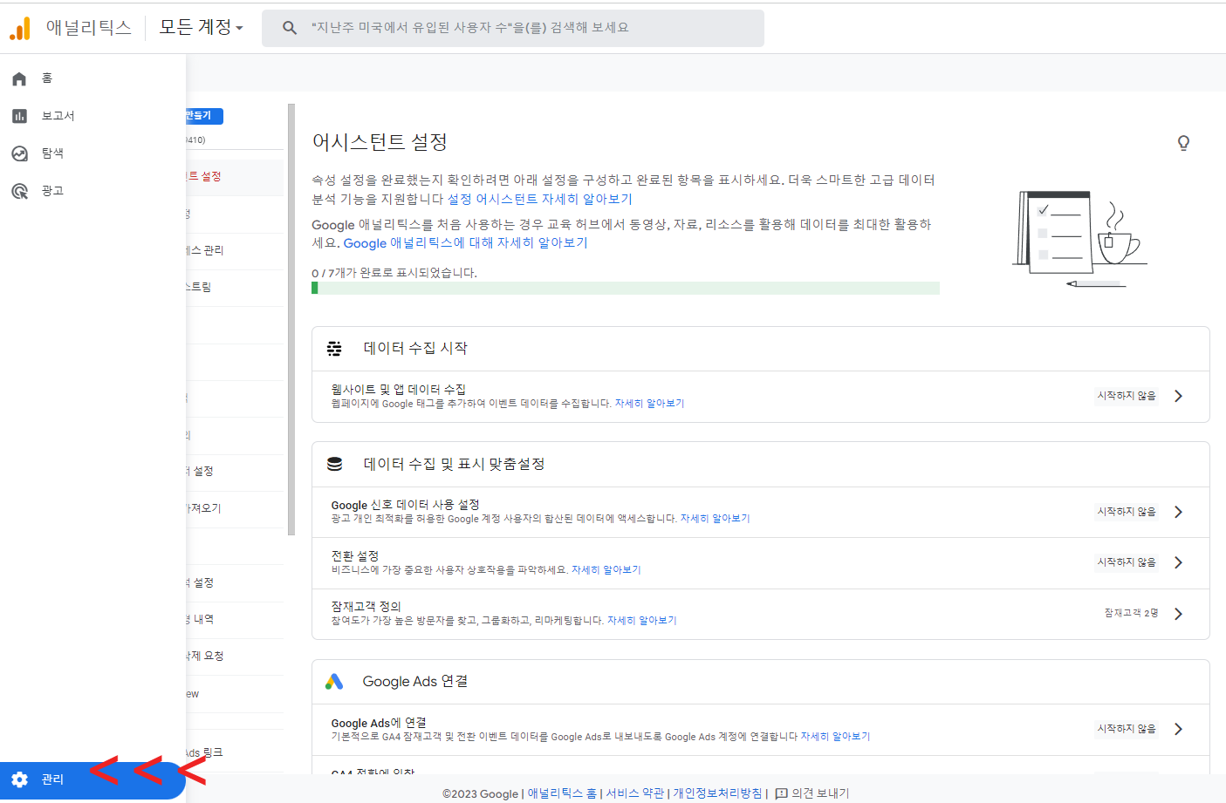Expand 웹사이트 및 앱 데이터 수집 chevron

pyautogui.click(x=1178, y=396)
